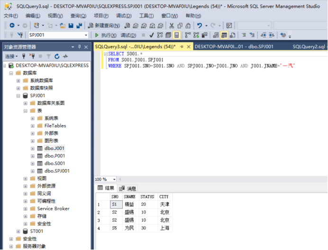The height and width of the screenshot is (250, 328).
Task: Click the save all files icon
Action: coord(79,26)
